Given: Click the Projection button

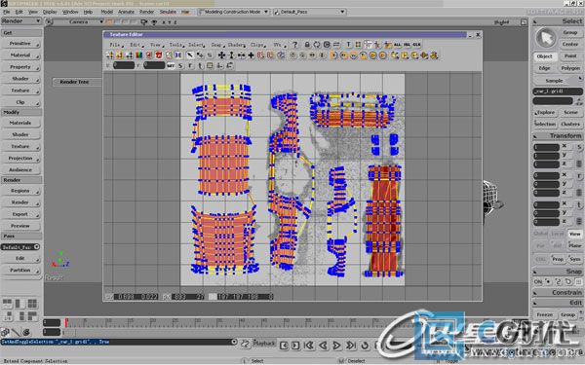Looking at the screenshot, I should coord(20,159).
